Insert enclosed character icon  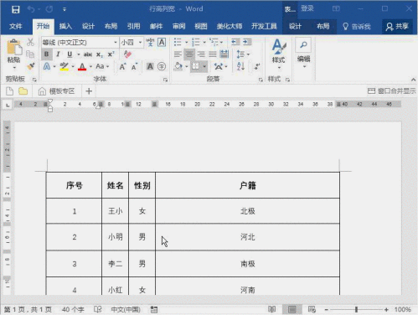pyautogui.click(x=162, y=66)
